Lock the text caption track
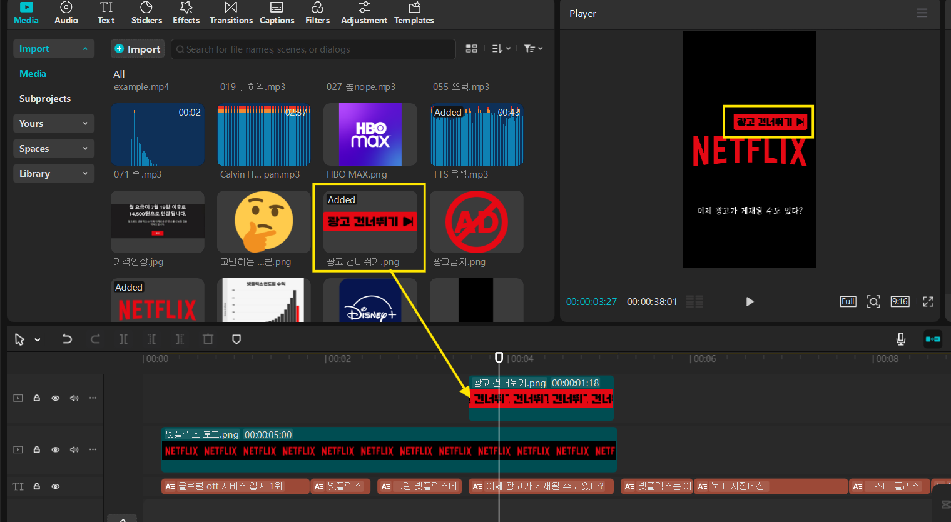Screen dimensions: 951x522 (x=37, y=486)
